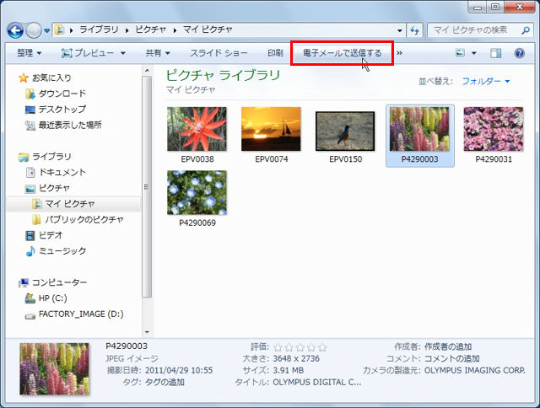
Task: Start the スライド ショー
Action: [x=219, y=53]
